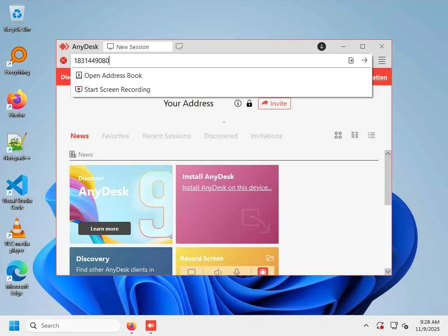The image size is (448, 336).
Task: Toggle screen capture on the Record Screen card
Action: (x=192, y=272)
